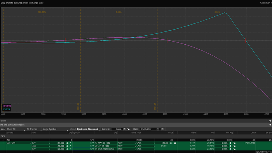Toggle the lock icon beside Interest
Screen dimensions: 272x153
tap(128, 129)
